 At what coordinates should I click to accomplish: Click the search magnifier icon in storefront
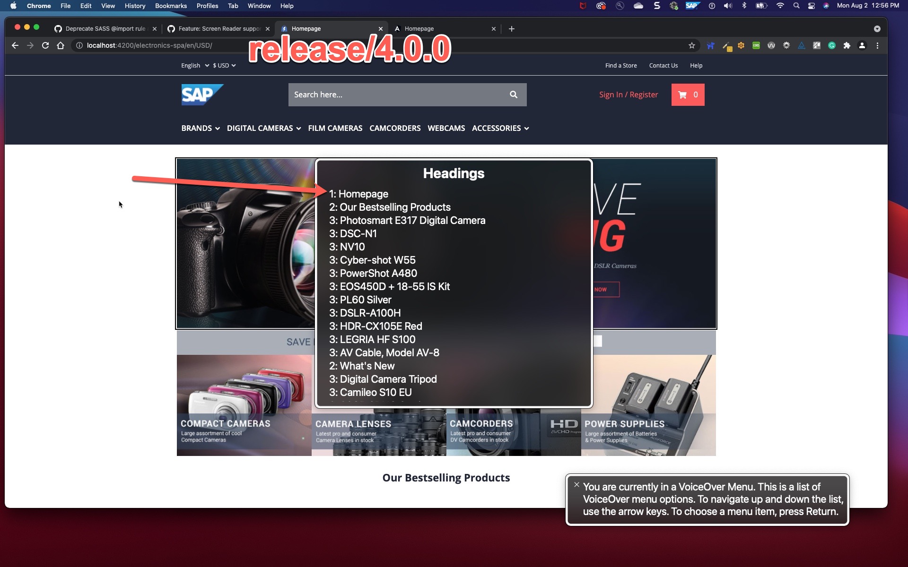[513, 94]
